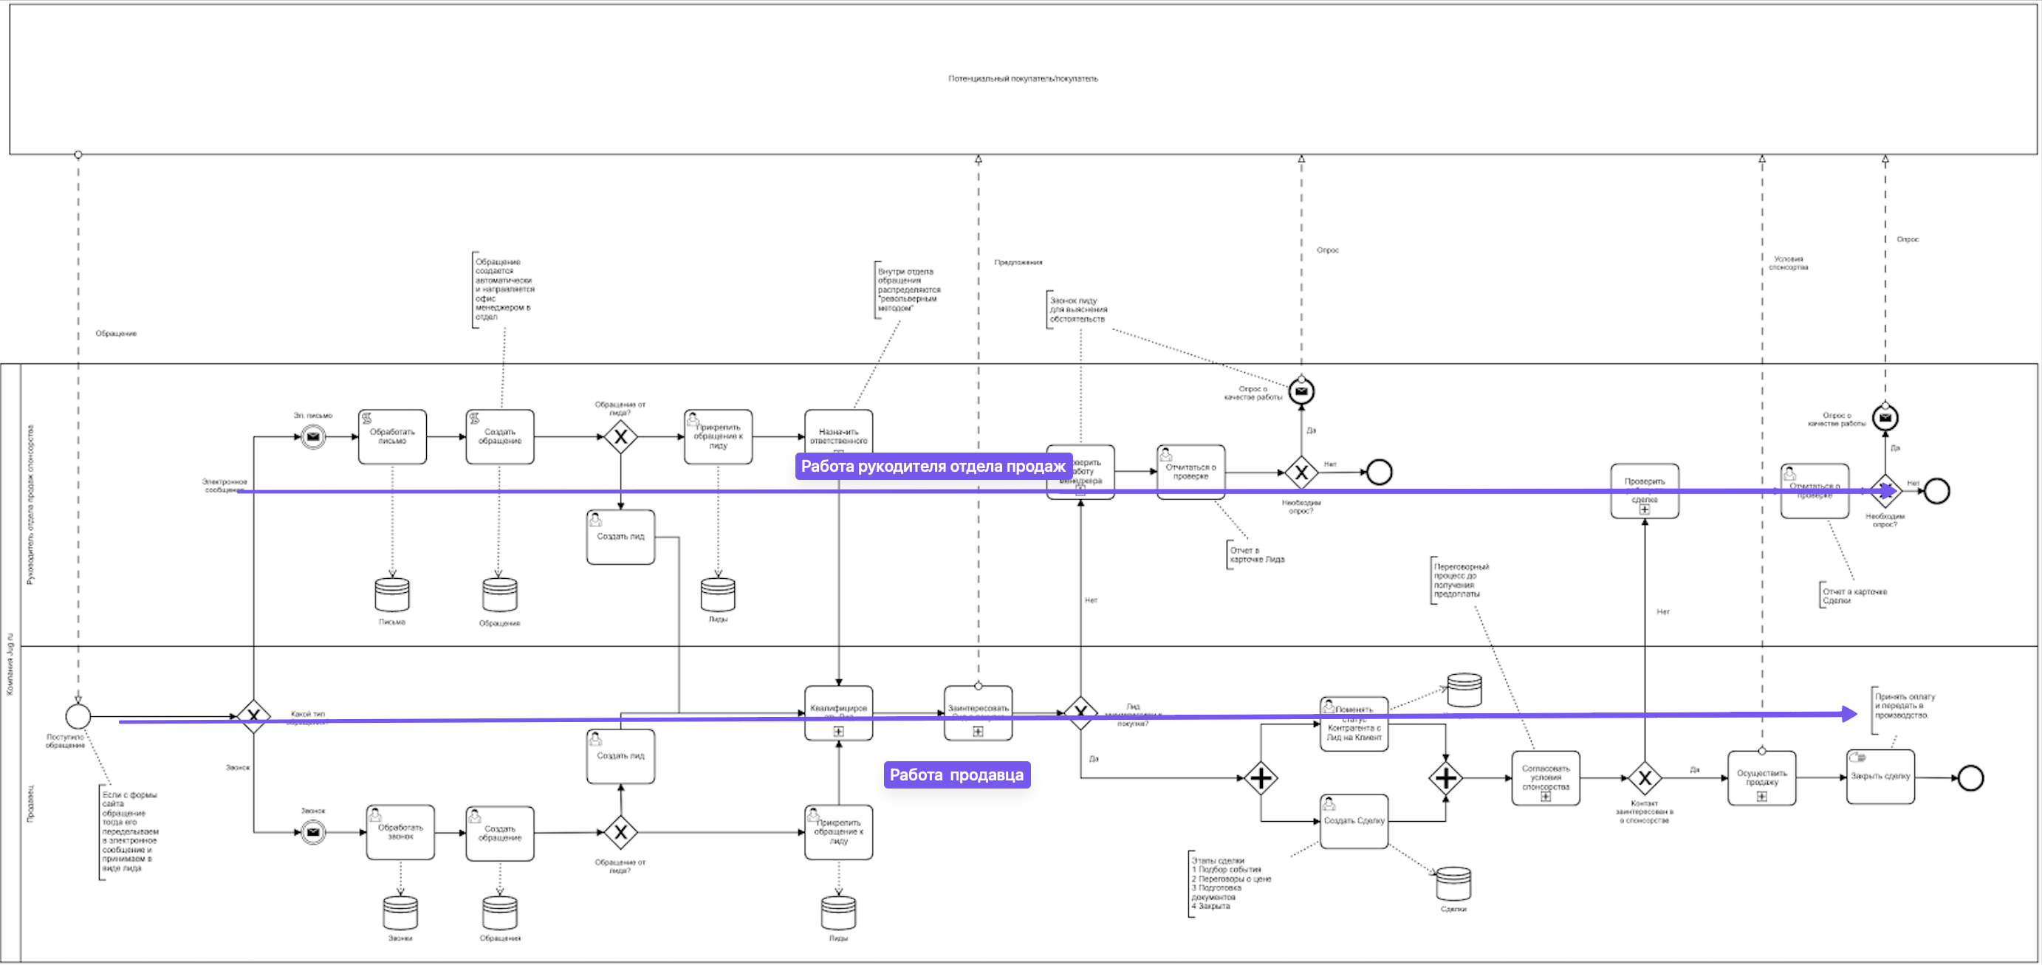Select parallel gateway before Согласовать условия спонсорства
Image resolution: width=2042 pixels, height=965 pixels.
[1446, 778]
